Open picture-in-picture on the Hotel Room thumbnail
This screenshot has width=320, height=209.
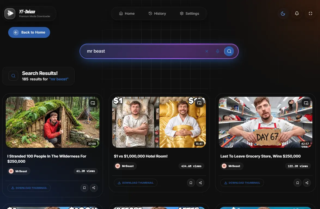[x=199, y=103]
